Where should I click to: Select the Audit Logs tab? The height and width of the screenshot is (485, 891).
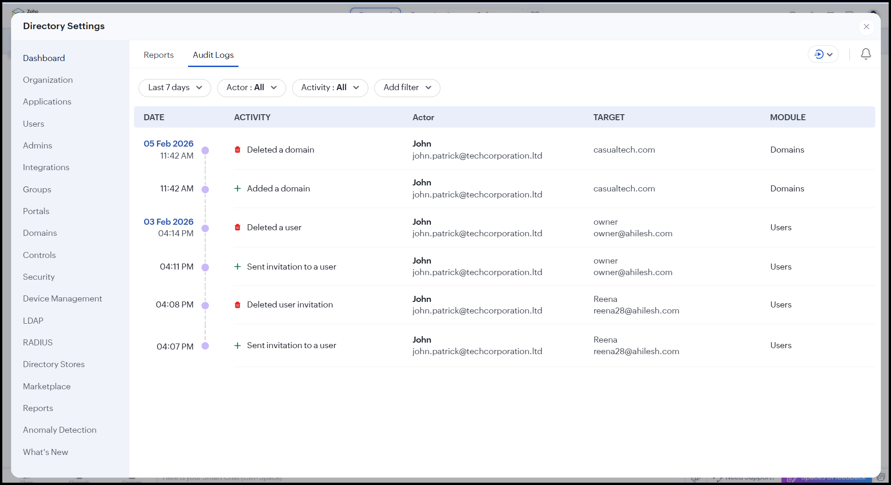[x=213, y=55]
